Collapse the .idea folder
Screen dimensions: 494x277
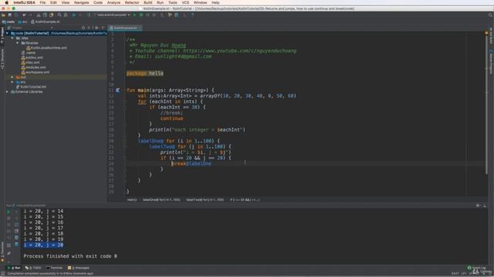[12, 38]
